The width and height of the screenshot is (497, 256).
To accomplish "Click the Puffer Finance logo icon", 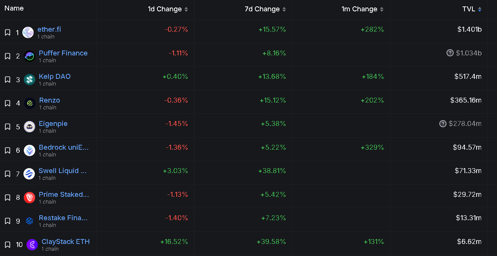I will 30,56.
